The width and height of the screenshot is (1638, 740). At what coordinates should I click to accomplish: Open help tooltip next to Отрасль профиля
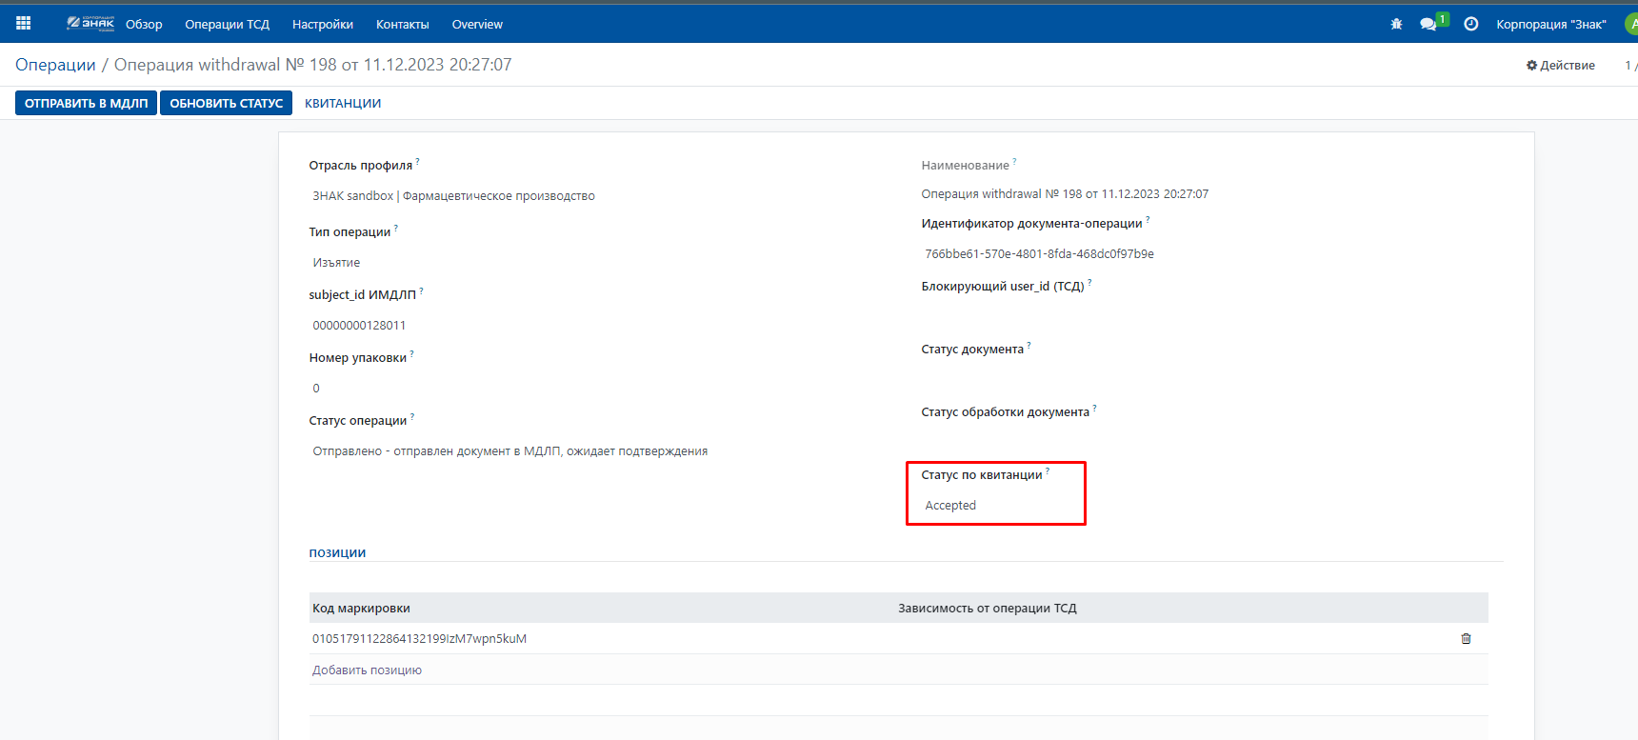tap(417, 162)
